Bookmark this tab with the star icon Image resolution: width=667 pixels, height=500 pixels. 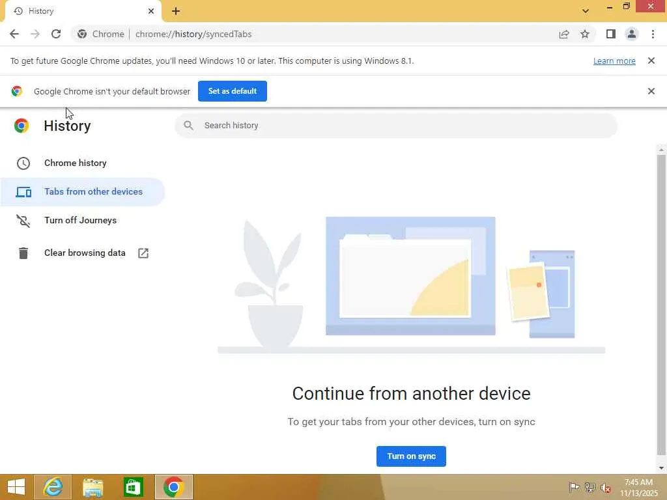click(585, 34)
